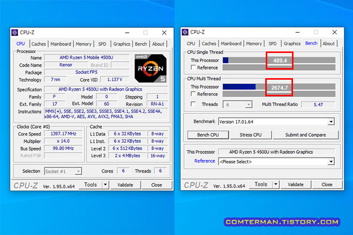Open Tools dropdown arrow in left window
Viewport: 353px width, 235px height.
point(105,185)
